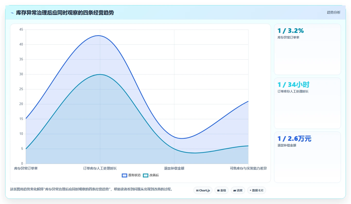Click the 数据卡片 chip's diamond icon
351x204 pixels.
point(251,190)
